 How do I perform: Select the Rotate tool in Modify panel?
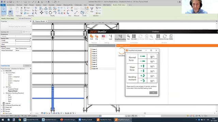[50, 13]
